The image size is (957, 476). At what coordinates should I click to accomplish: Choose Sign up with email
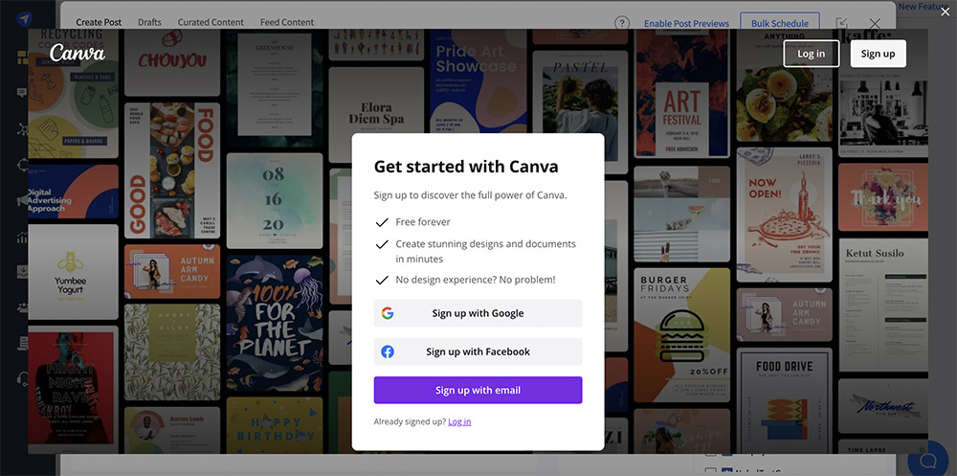(478, 390)
